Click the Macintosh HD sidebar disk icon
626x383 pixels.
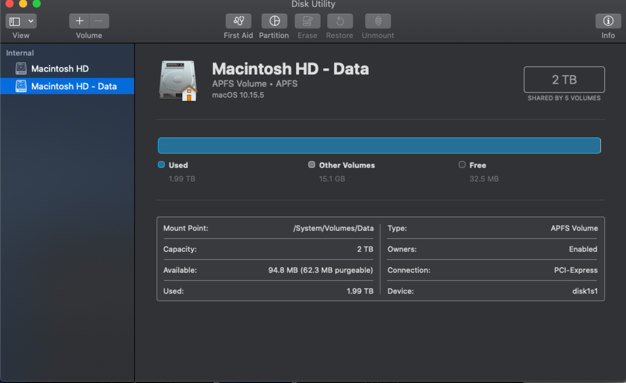tap(21, 68)
